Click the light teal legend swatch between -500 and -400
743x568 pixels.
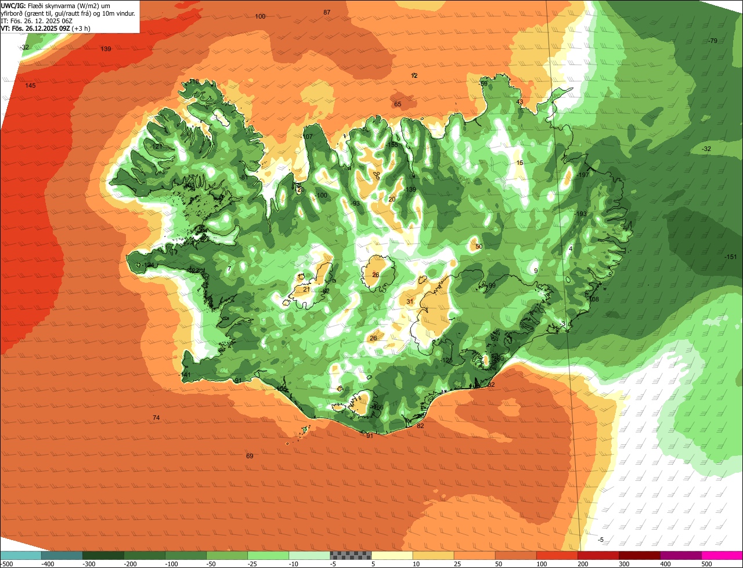click(x=20, y=555)
